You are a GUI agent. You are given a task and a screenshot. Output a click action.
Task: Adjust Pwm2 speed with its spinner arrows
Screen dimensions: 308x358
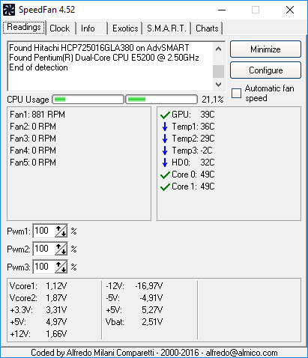pyautogui.click(x=61, y=249)
